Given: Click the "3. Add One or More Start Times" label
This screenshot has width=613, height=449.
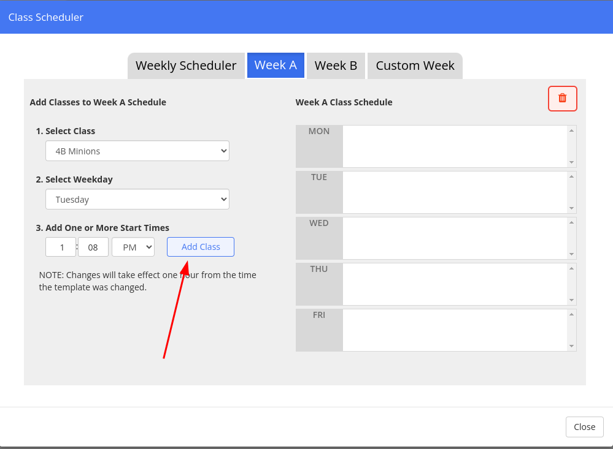Looking at the screenshot, I should tap(102, 228).
